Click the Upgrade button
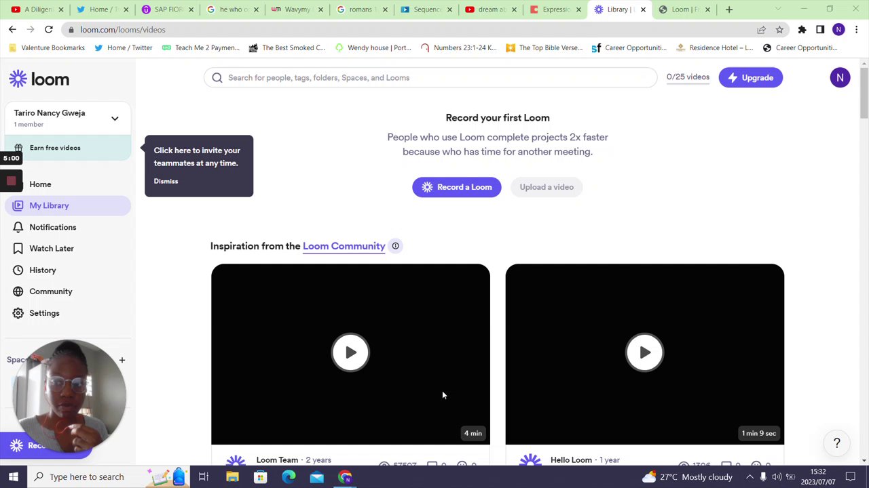This screenshot has height=488, width=869. point(750,77)
